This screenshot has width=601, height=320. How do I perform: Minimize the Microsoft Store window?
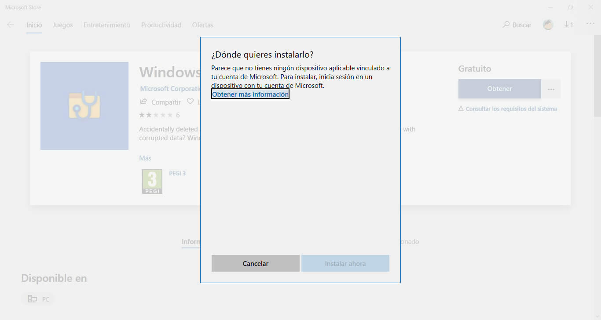tap(551, 7)
